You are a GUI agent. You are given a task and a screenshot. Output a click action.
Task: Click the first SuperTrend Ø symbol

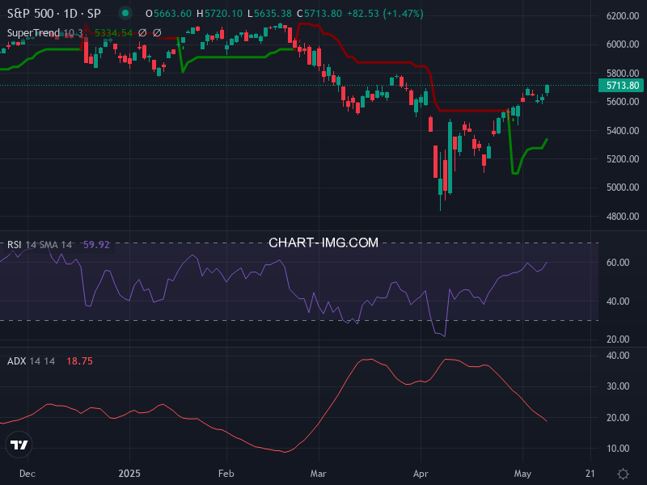click(142, 32)
